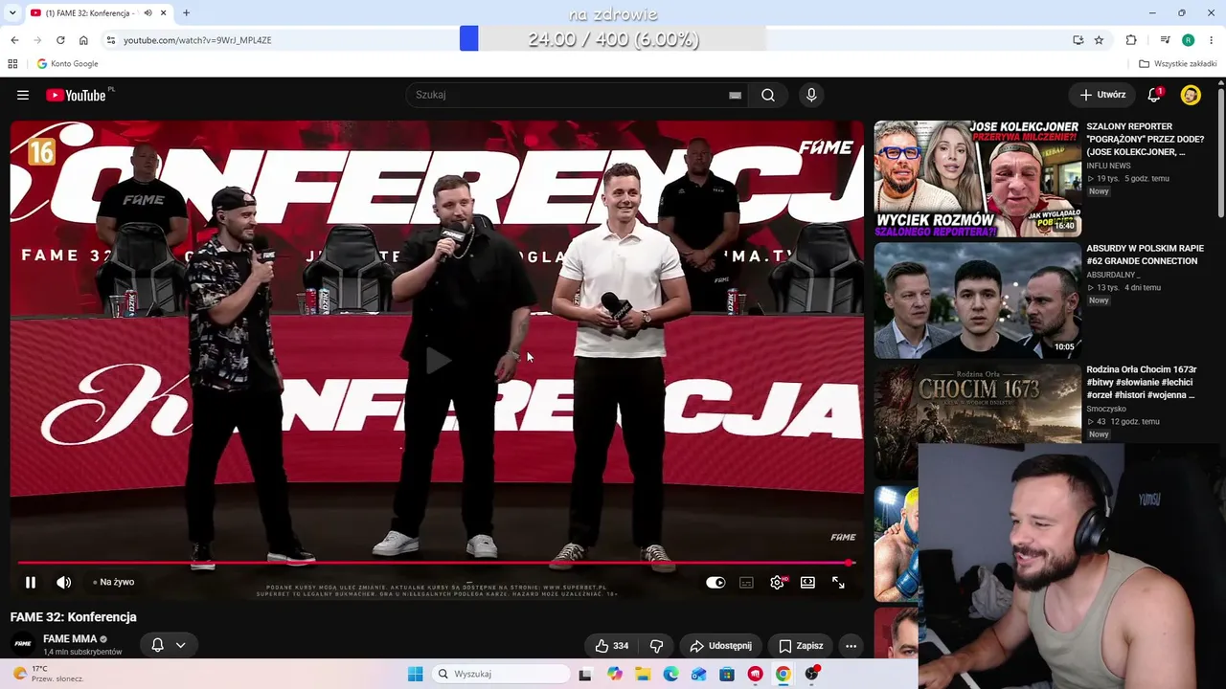Open site information next to the URL
This screenshot has width=1226, height=689.
(111, 40)
